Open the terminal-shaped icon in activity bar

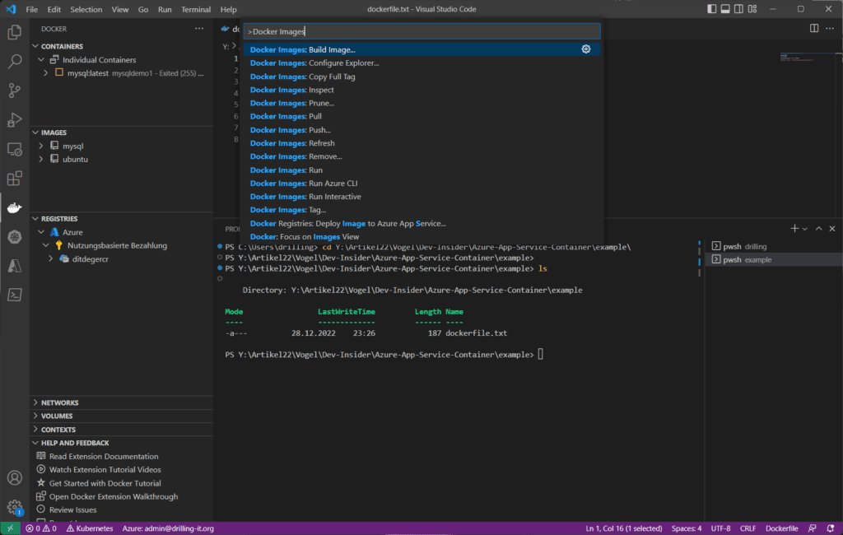point(15,295)
